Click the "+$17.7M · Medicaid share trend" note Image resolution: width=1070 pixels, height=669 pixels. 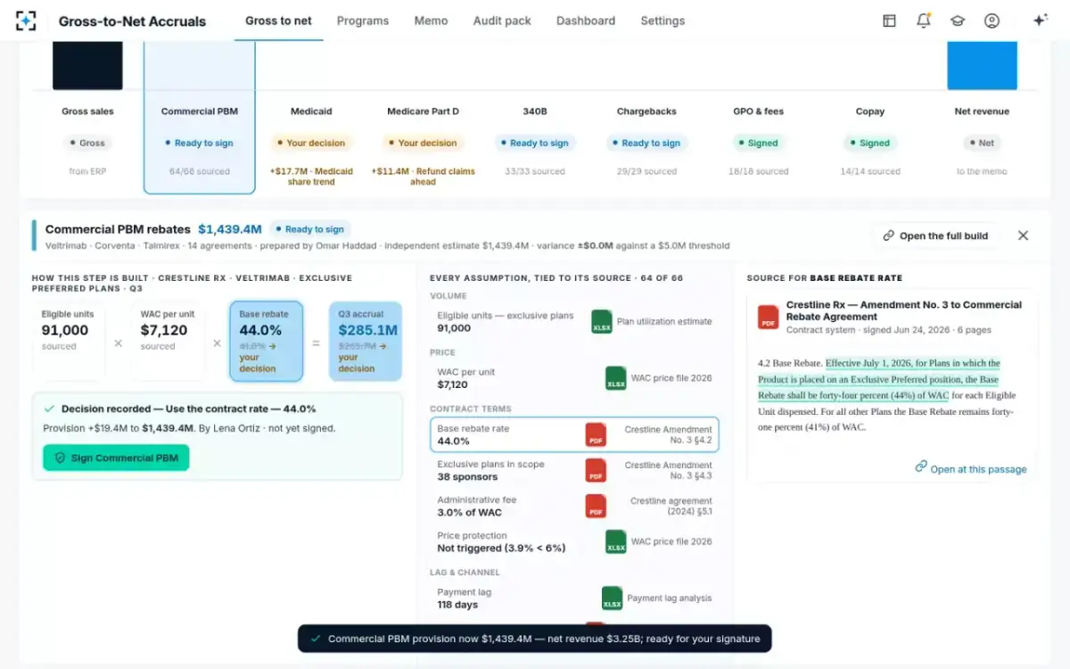coord(311,176)
